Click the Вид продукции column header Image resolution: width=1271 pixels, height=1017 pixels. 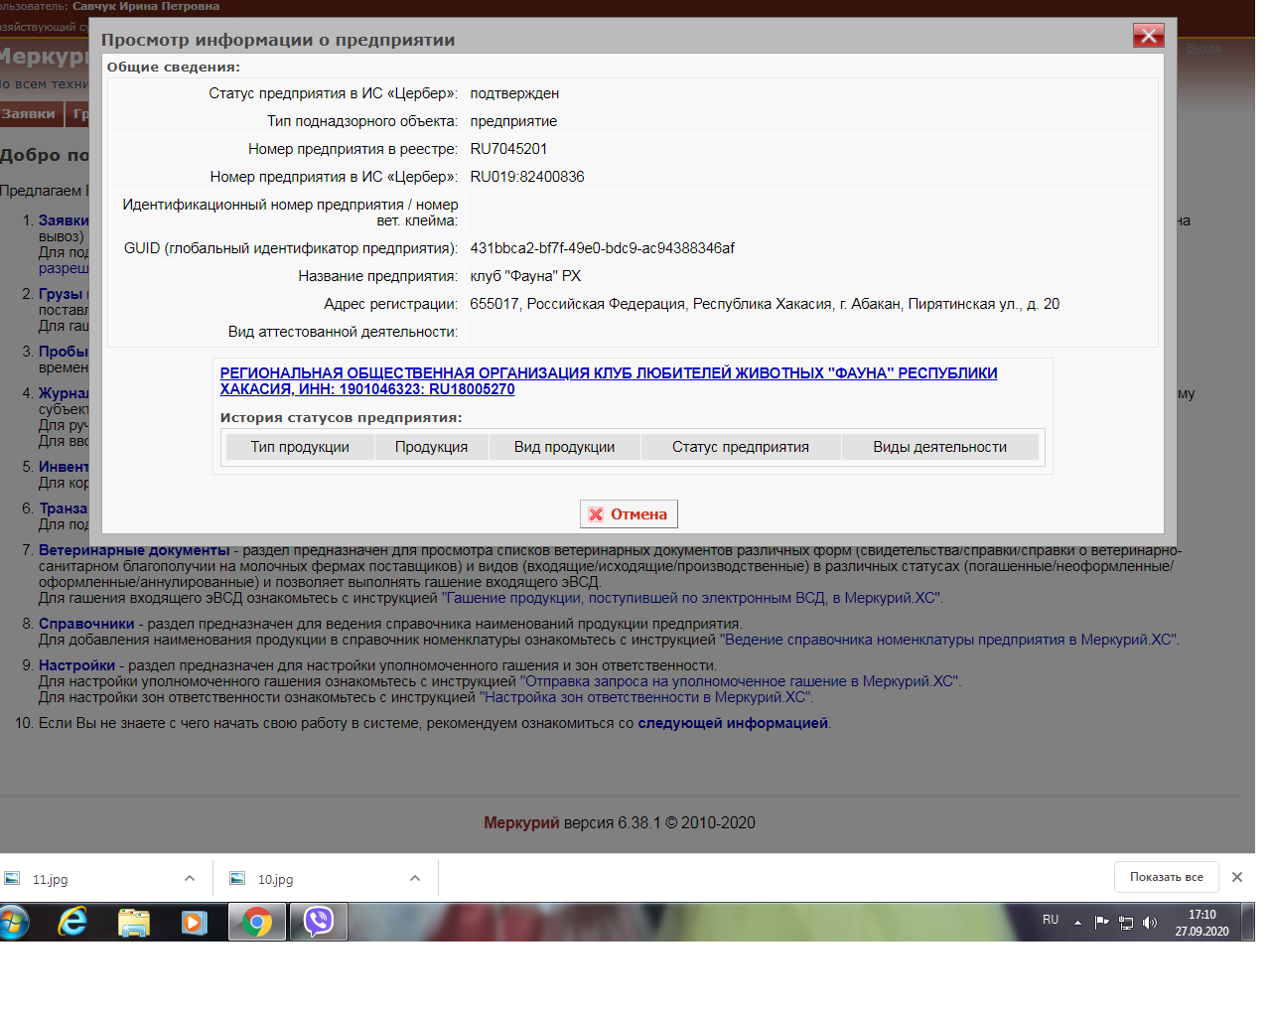(564, 447)
